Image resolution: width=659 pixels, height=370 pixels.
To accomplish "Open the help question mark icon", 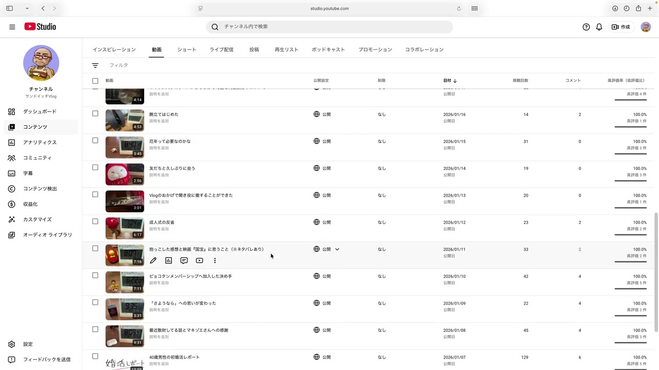I will coord(586,27).
